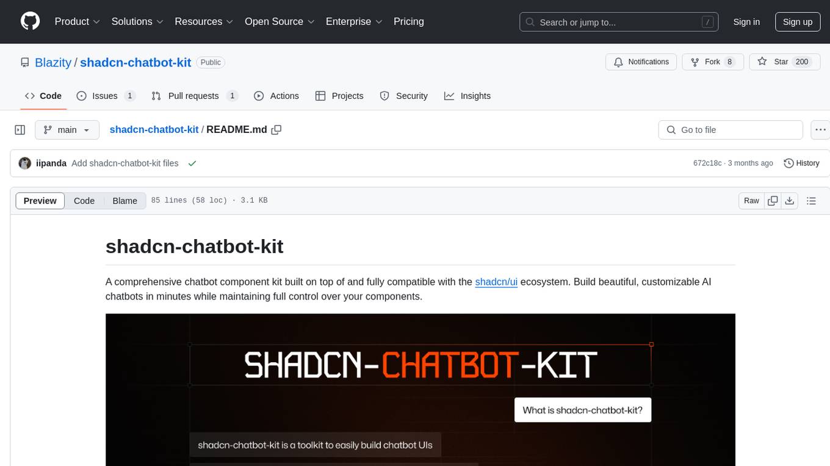Click the Go to file search field
Viewport: 830px width, 466px height.
coord(731,130)
